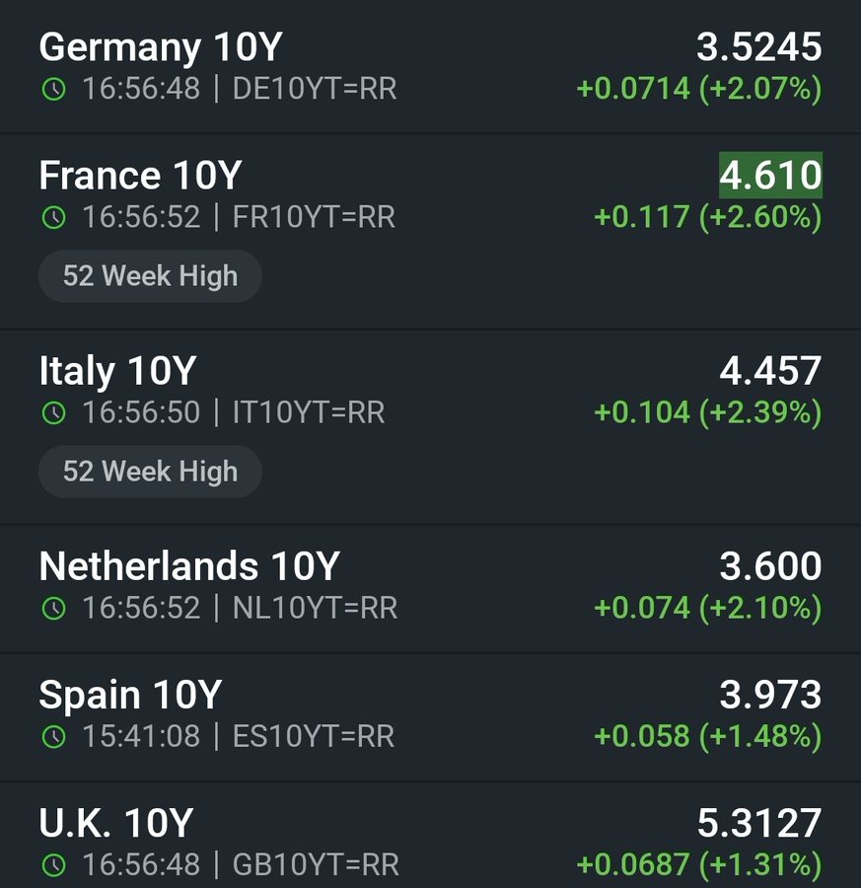Open the France 10Y bond entry
Screen dimensions: 861x888
(x=430, y=232)
